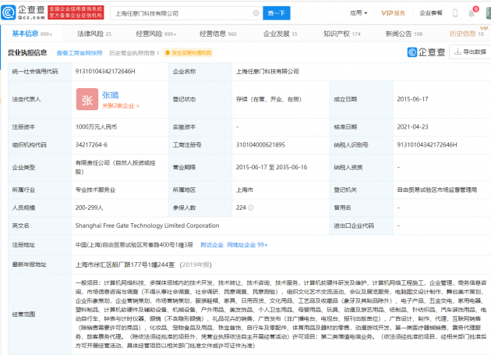Switch to the 知识产权 tab
This screenshot has width=491, height=355.
[x=342, y=34]
